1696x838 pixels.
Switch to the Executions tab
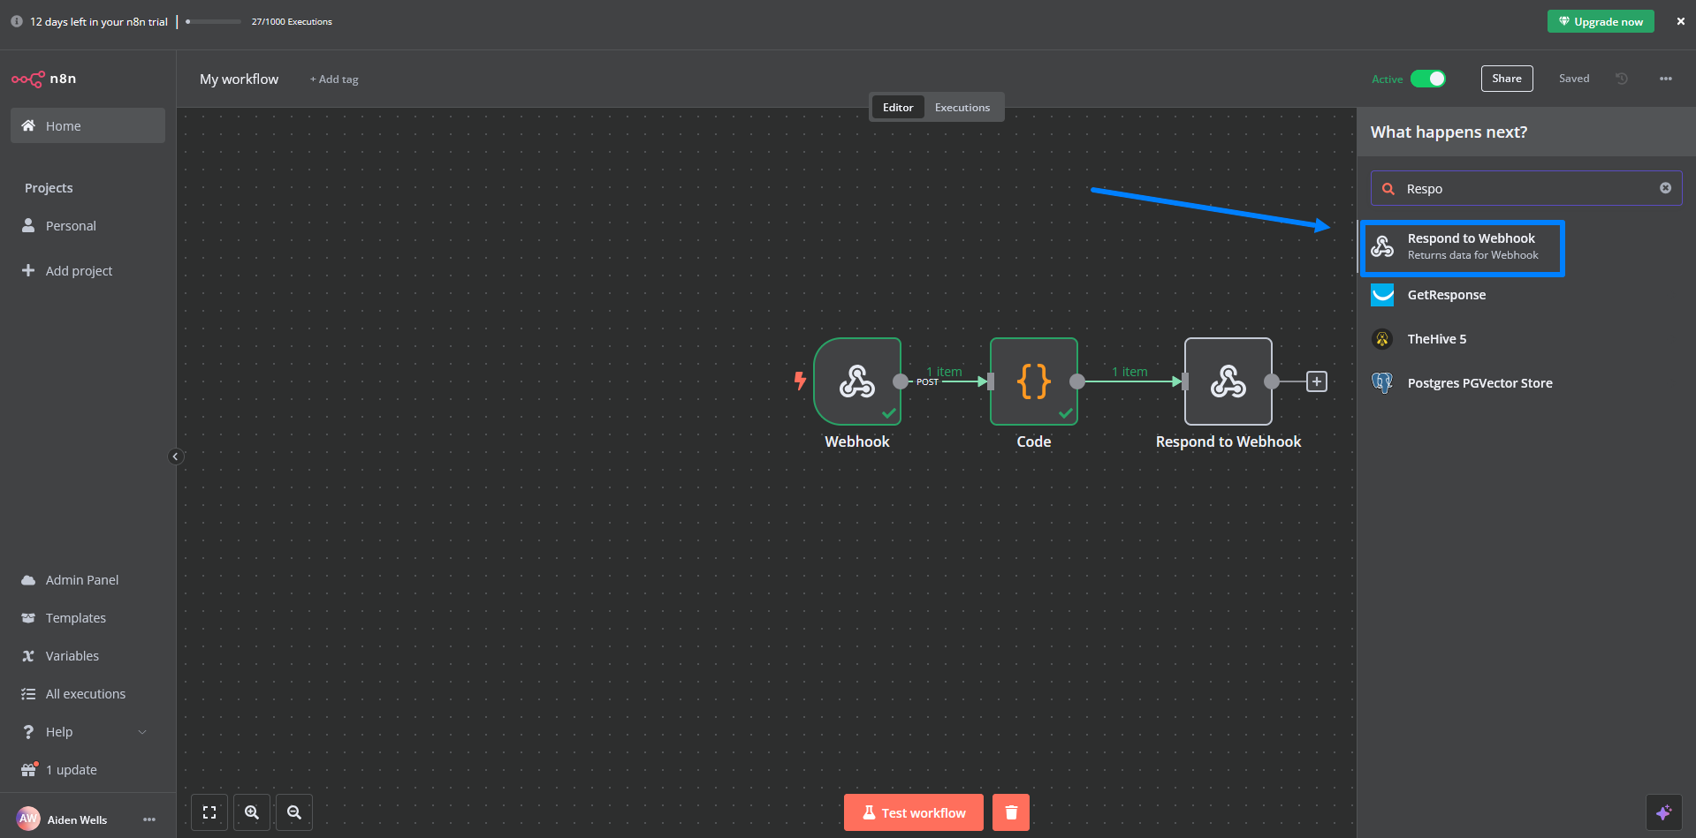pos(962,107)
